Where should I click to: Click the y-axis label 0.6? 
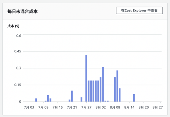click(x=19, y=36)
